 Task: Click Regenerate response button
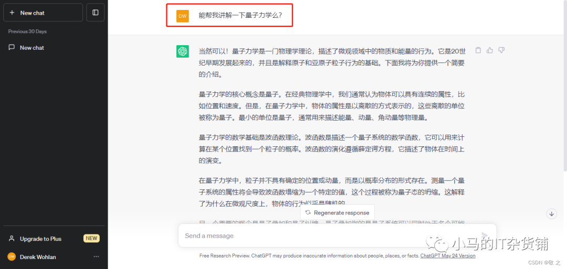[337, 213]
